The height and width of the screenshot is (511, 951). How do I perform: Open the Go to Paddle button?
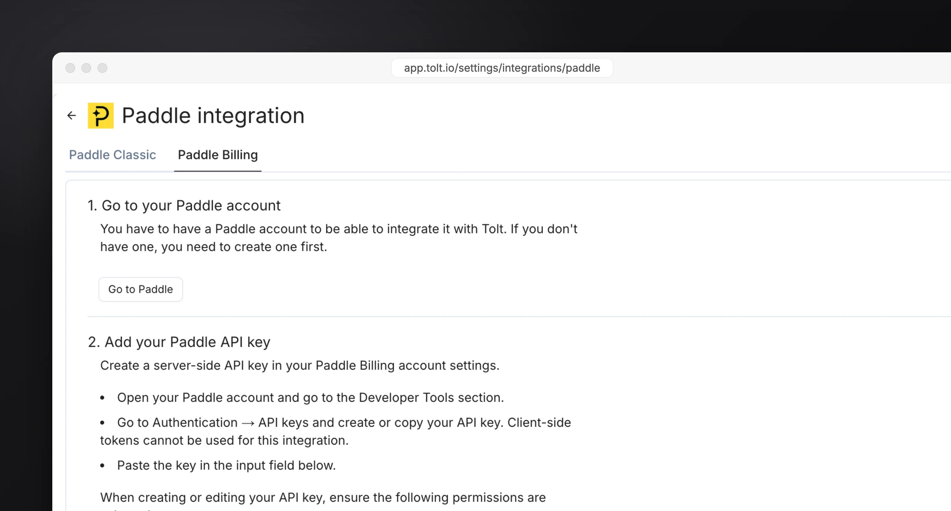coord(141,289)
